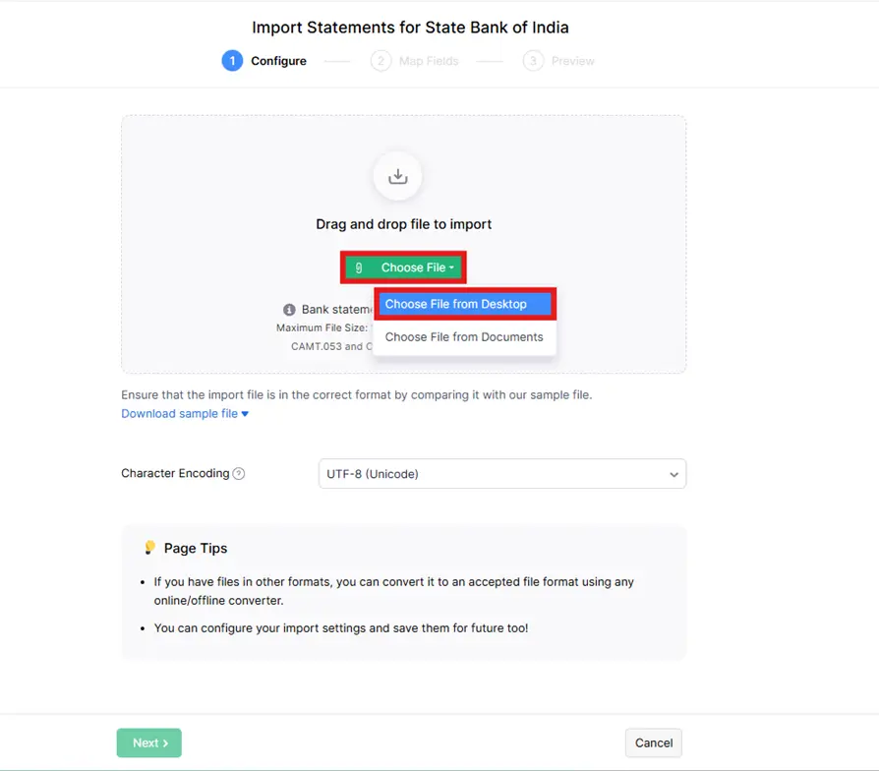
Task: Go to the Map Fields step label
Action: pos(429,61)
